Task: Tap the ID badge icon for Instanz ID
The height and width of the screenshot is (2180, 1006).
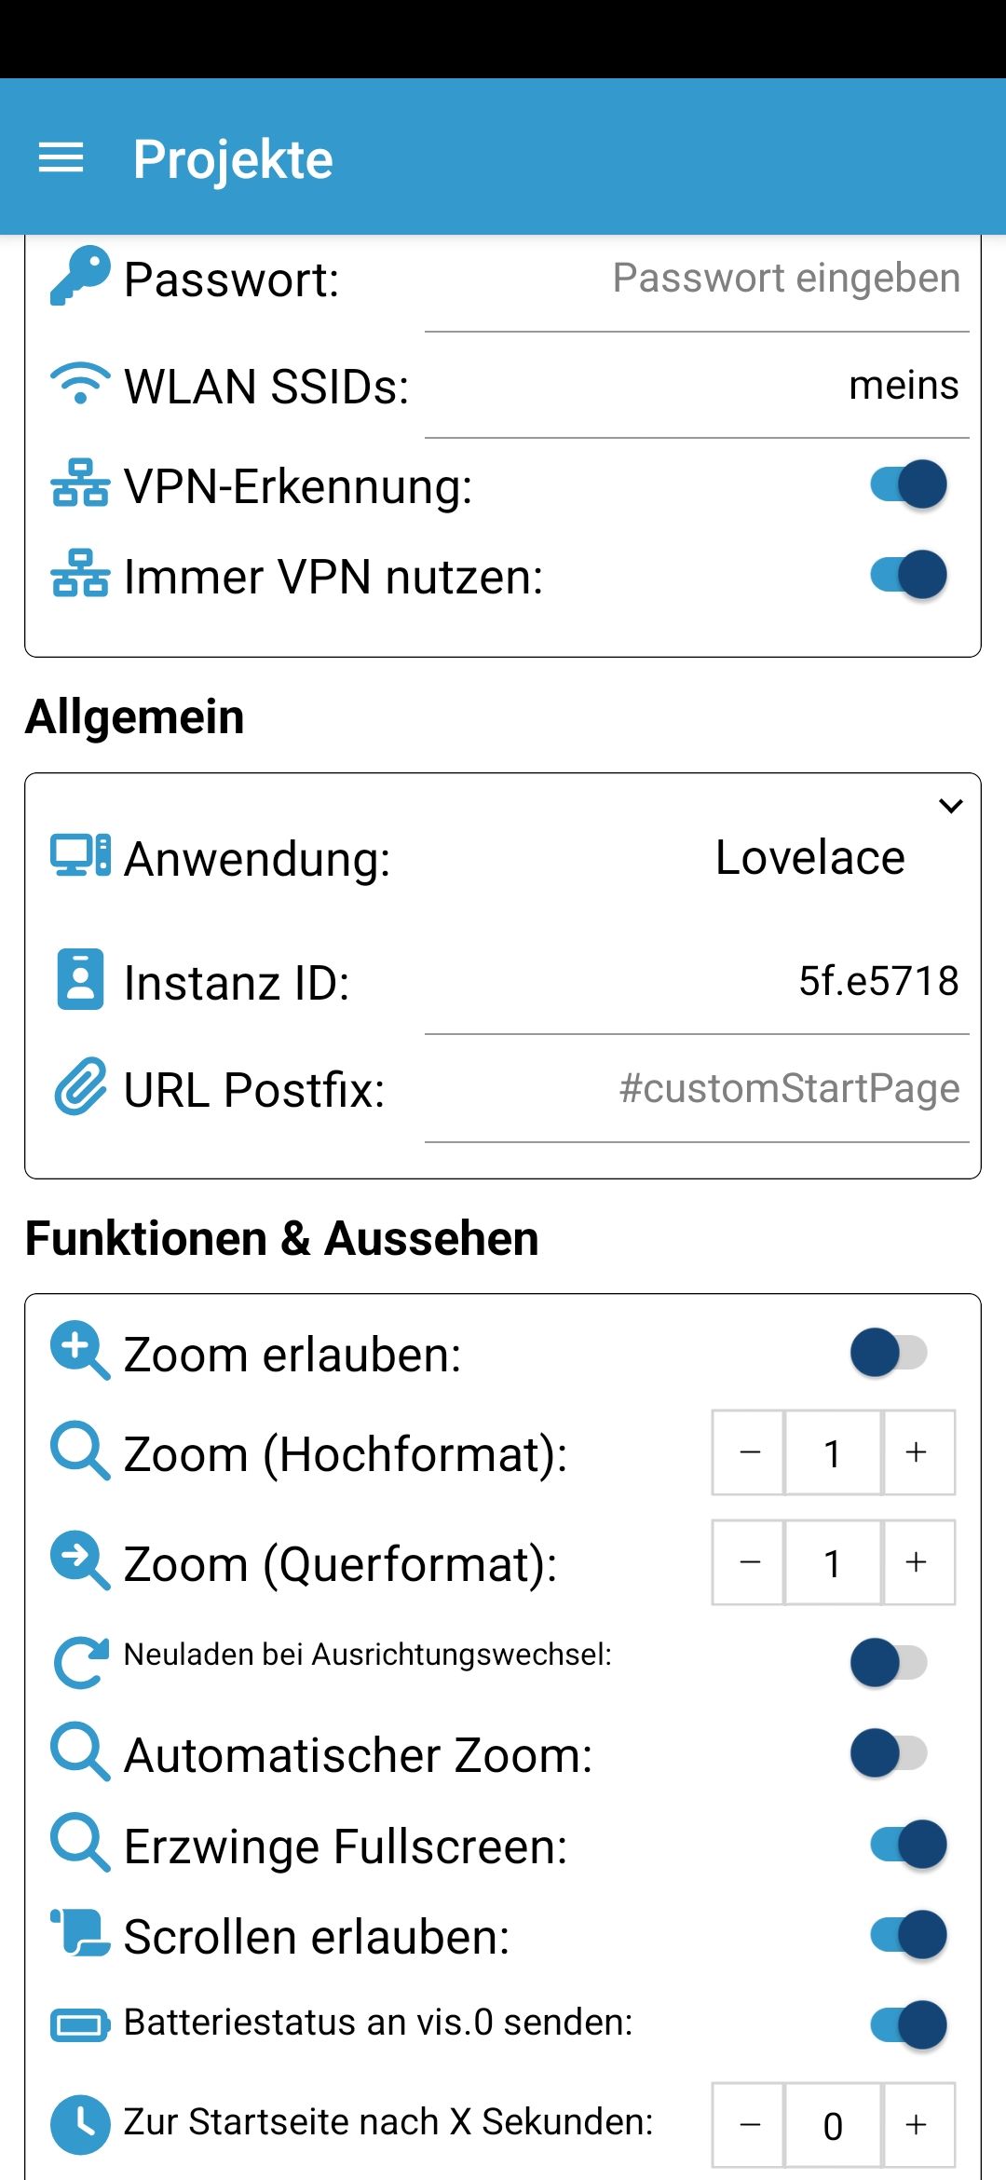Action: pos(80,980)
